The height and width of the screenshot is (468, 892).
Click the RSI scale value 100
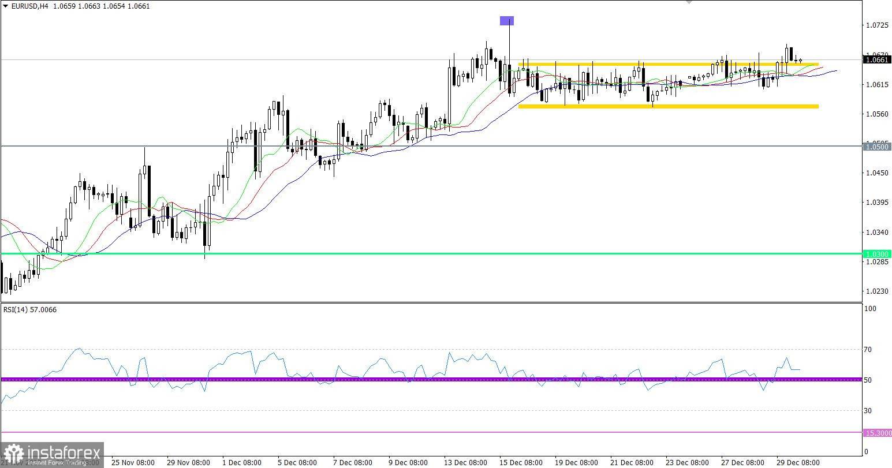pyautogui.click(x=871, y=309)
